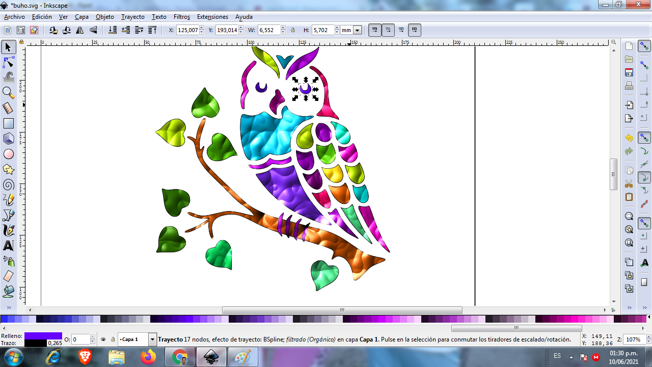Select the Pencil freehand tool
Screen dimensions: 652x367
pos(8,200)
